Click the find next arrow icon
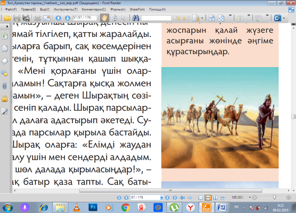The height and width of the screenshot is (213, 296). pyautogui.click(x=186, y=18)
